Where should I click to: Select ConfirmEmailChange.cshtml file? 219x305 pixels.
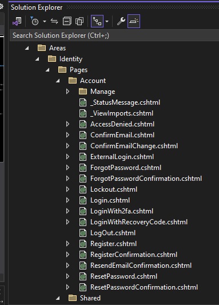tap(134, 146)
